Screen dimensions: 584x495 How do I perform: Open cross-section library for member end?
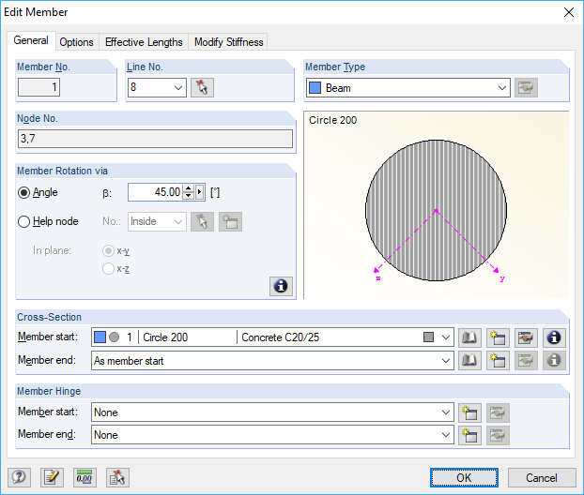[469, 360]
